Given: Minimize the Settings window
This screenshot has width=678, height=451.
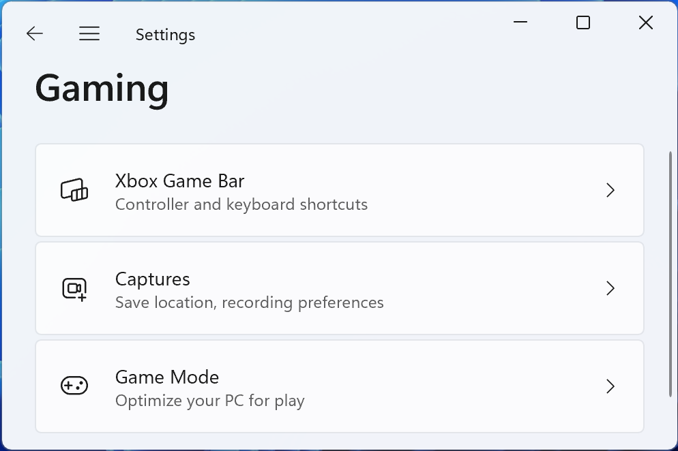Looking at the screenshot, I should pyautogui.click(x=520, y=22).
